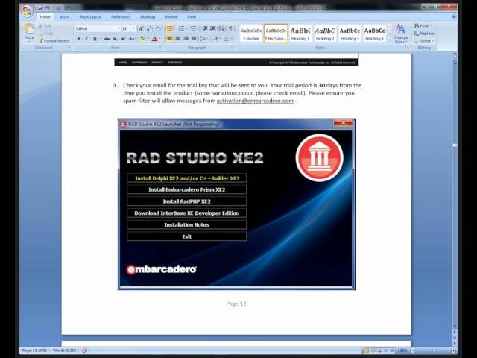The image size is (477, 358).
Task: Open the Font dialog box launcher
Action: 160,48
